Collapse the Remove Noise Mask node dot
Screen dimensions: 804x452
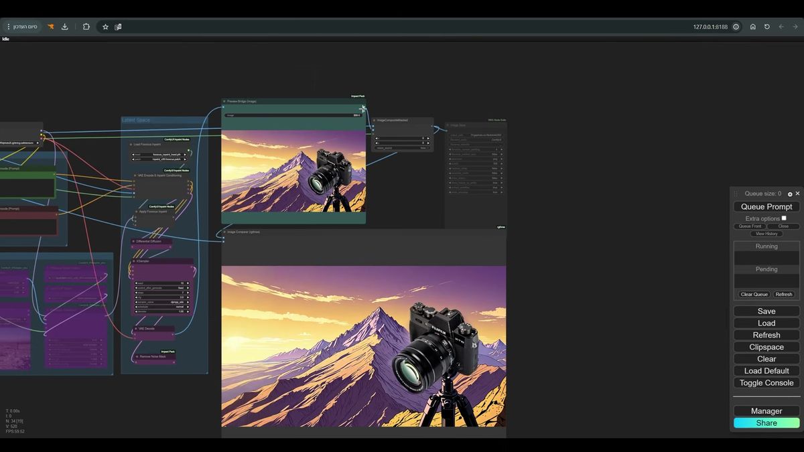tap(136, 357)
